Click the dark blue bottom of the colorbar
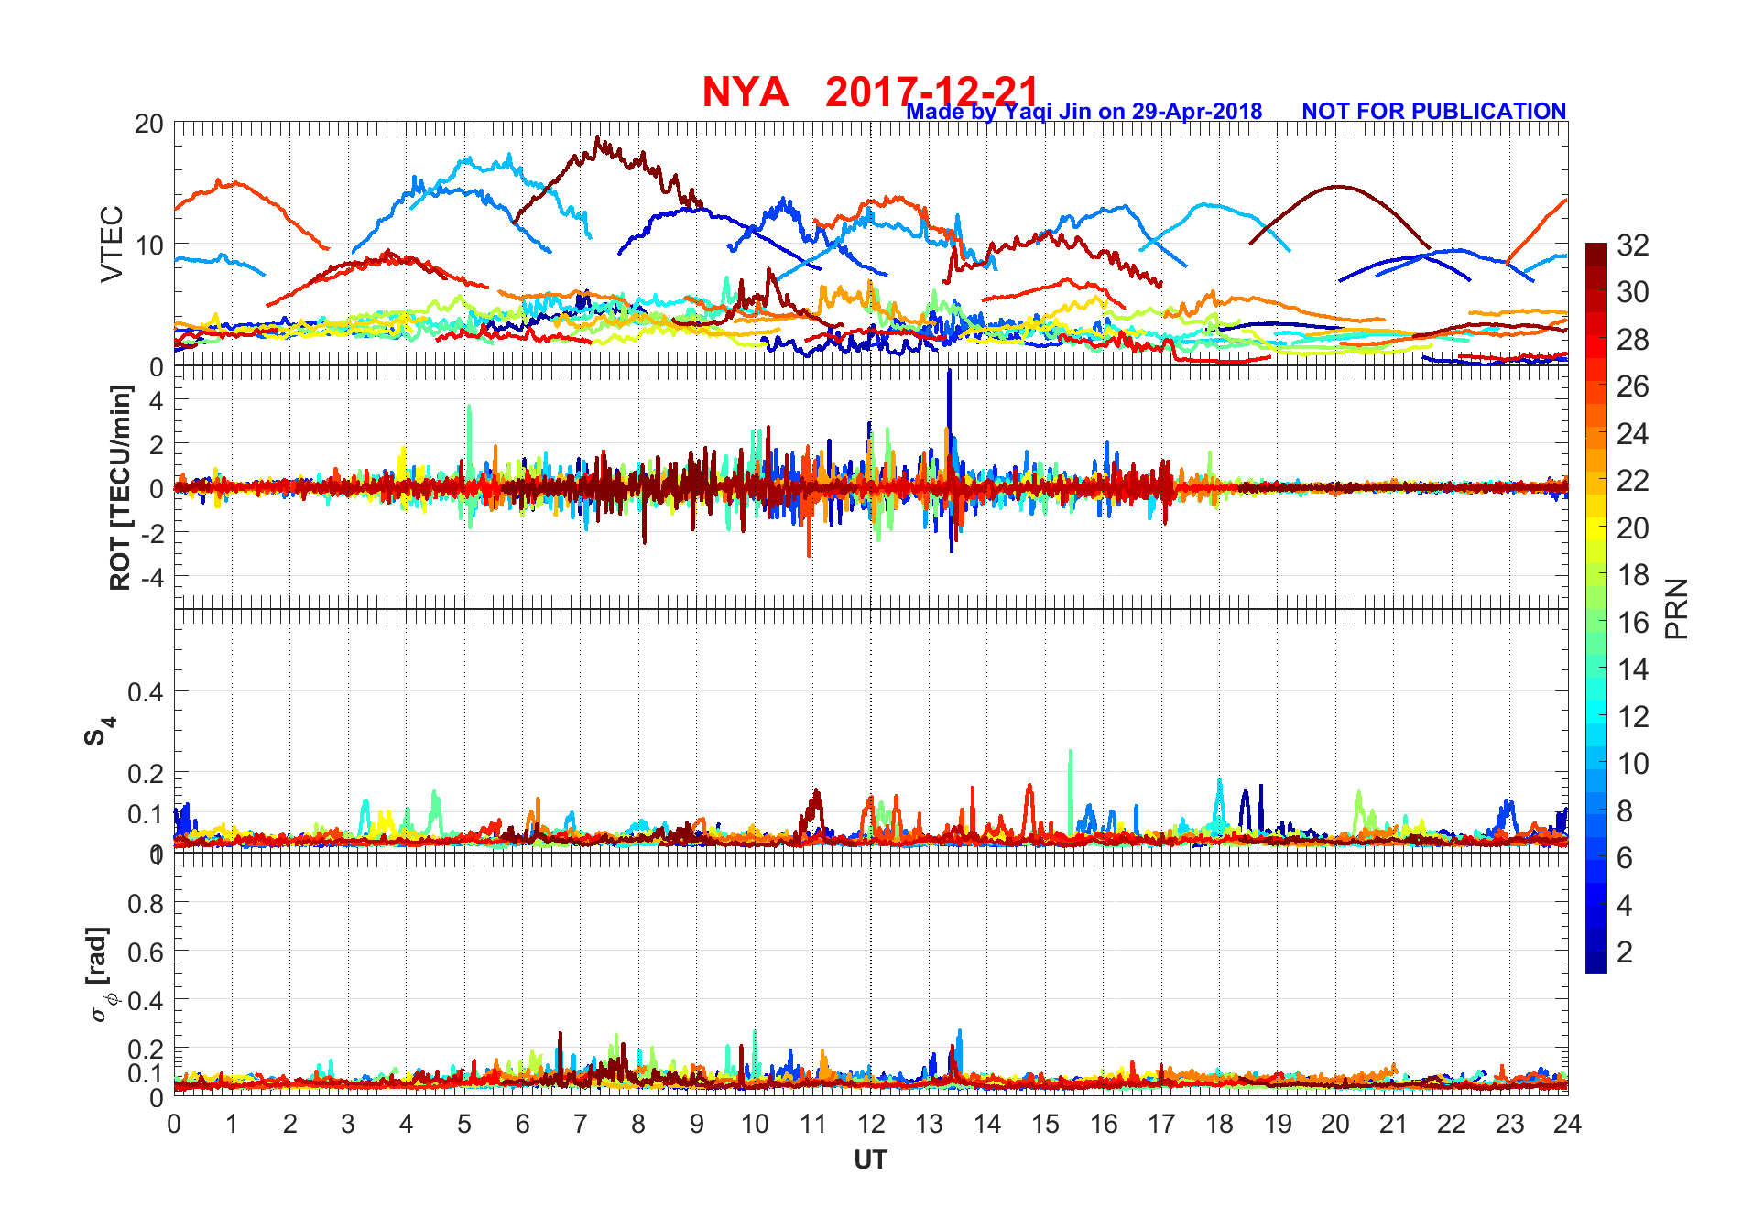The image size is (1742, 1218). [x=1595, y=962]
